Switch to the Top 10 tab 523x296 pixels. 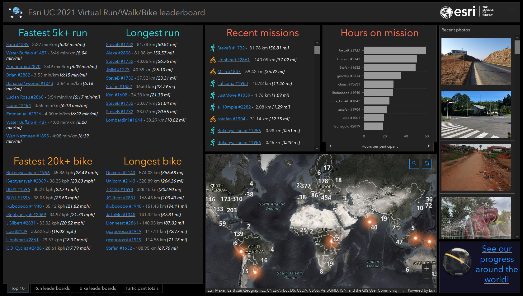(x=18, y=288)
